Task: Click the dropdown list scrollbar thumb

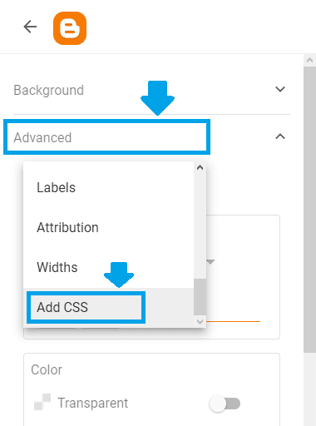Action: point(200,297)
